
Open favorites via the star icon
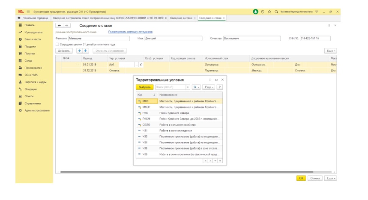tap(269, 12)
